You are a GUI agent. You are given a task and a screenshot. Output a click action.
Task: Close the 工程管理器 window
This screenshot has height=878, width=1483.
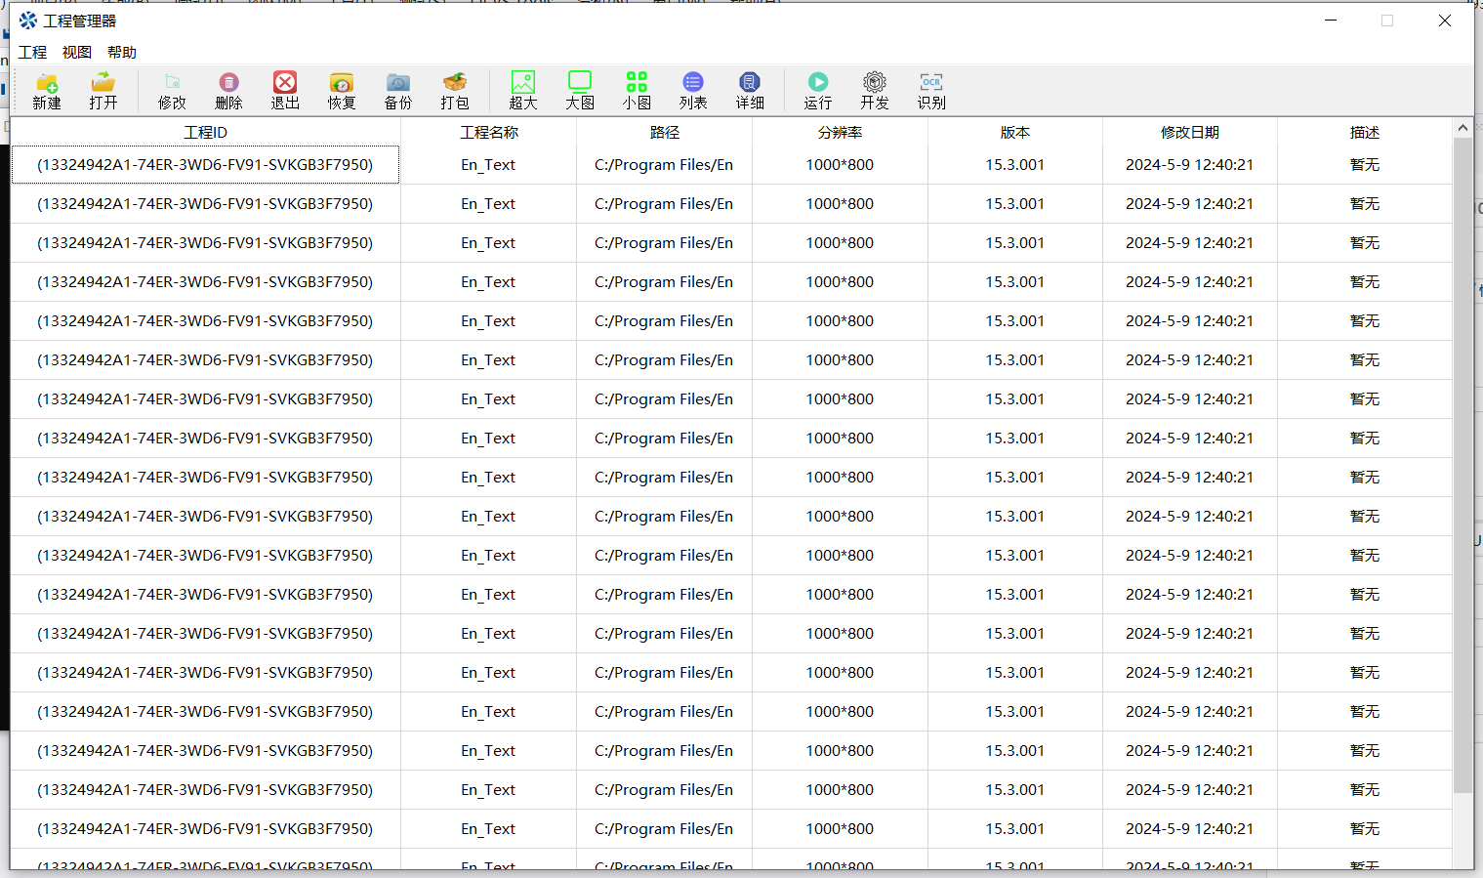click(1445, 21)
